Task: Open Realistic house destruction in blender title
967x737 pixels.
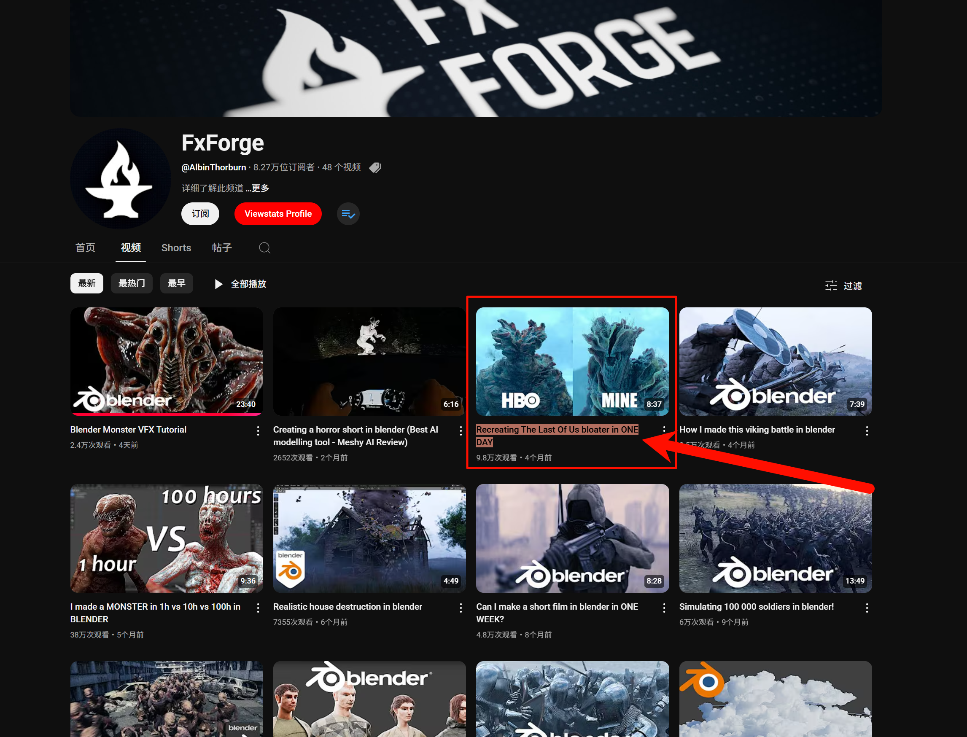Action: (x=348, y=607)
